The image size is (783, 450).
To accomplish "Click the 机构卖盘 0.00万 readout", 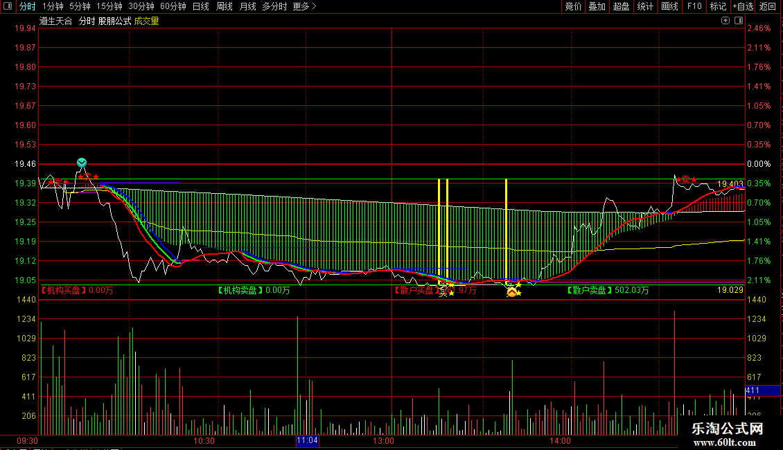I will point(254,290).
